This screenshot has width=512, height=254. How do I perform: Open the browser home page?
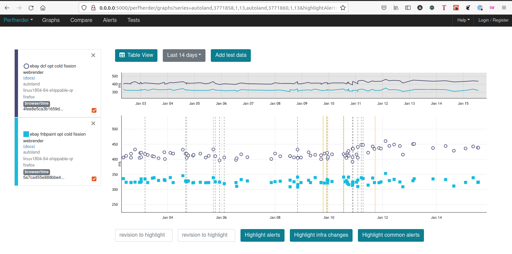click(x=43, y=8)
